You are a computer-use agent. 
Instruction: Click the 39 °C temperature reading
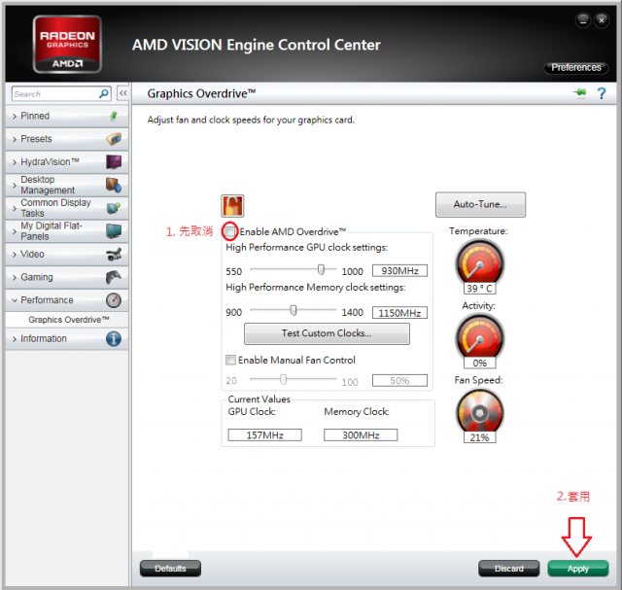click(x=479, y=289)
